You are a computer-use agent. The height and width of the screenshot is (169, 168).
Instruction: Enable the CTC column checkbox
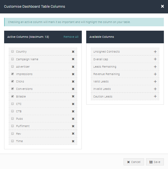pos(13,104)
